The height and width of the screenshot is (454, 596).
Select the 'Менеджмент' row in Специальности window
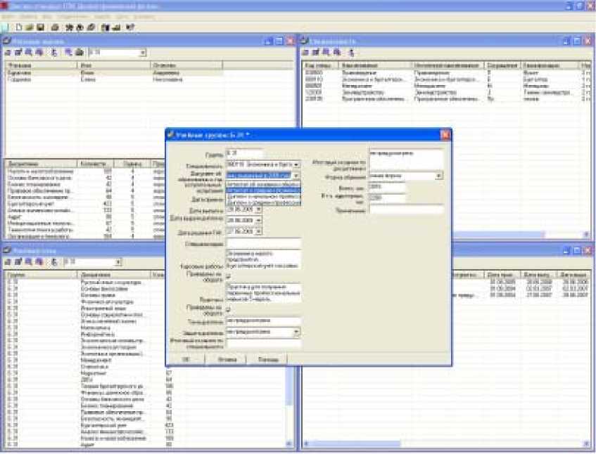pos(446,86)
